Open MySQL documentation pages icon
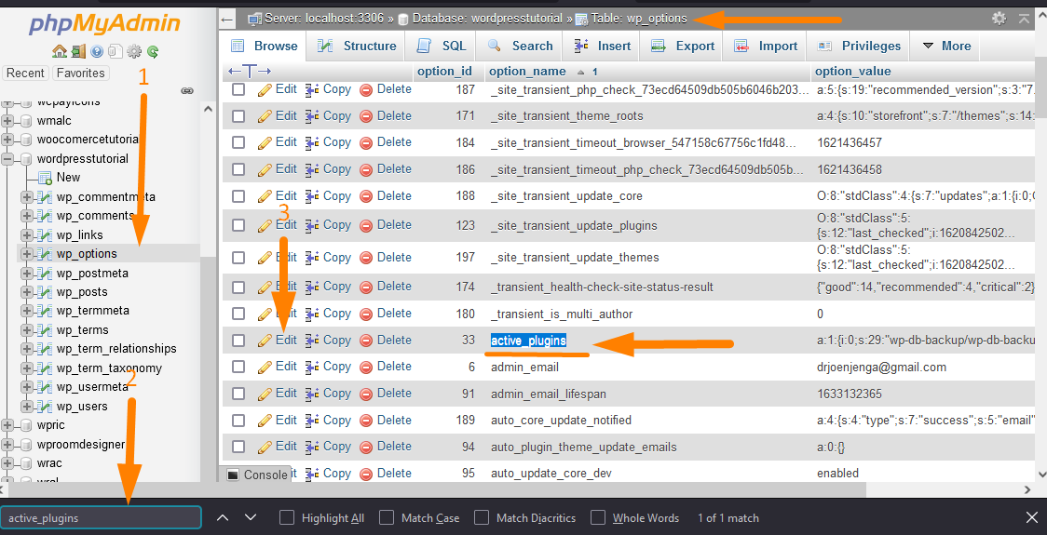1047x535 pixels. pyautogui.click(x=116, y=51)
